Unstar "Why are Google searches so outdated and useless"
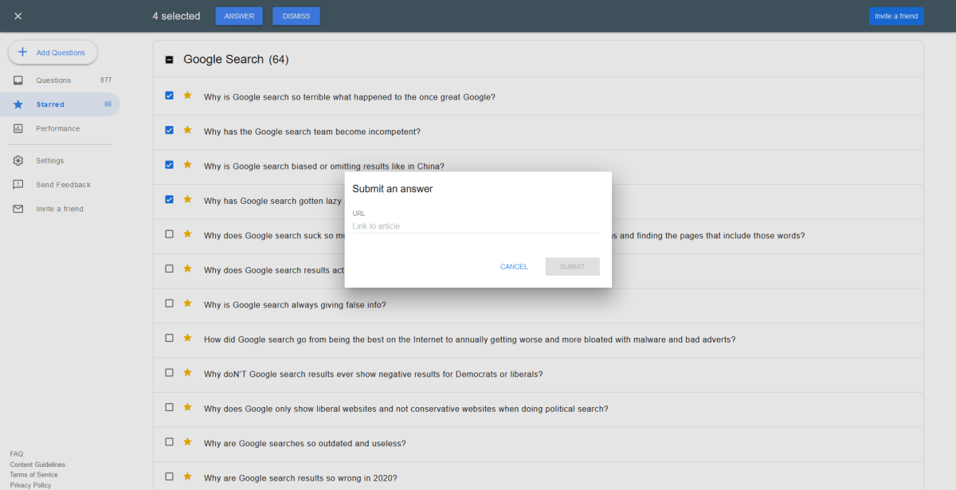Viewport: 956px width, 490px height. coord(188,442)
